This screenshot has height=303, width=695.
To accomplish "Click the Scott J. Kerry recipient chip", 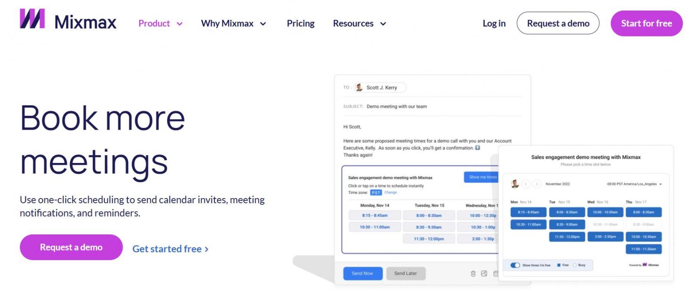I will click(380, 88).
